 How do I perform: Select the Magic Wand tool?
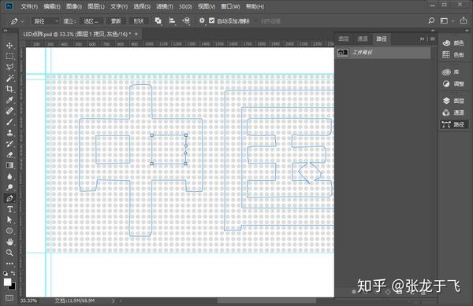tap(9, 78)
